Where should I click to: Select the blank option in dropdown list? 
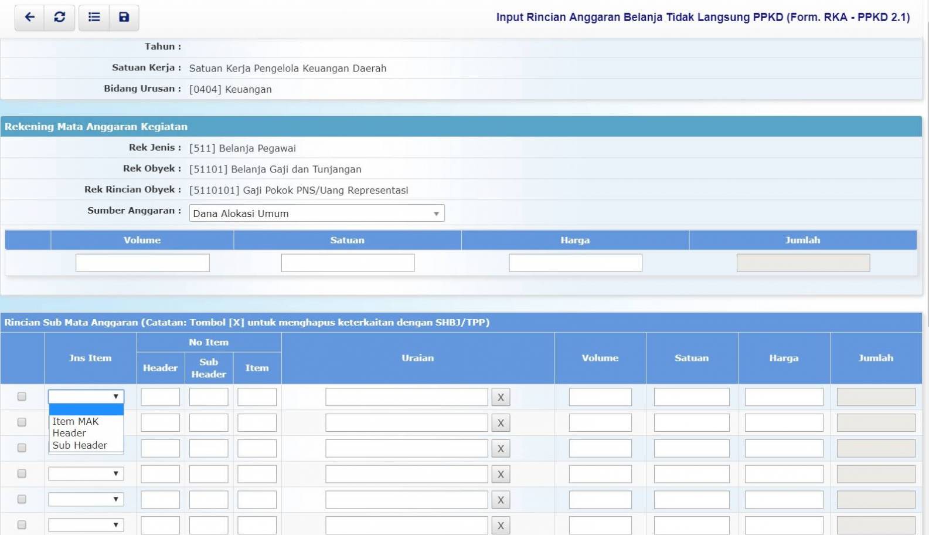(86, 409)
